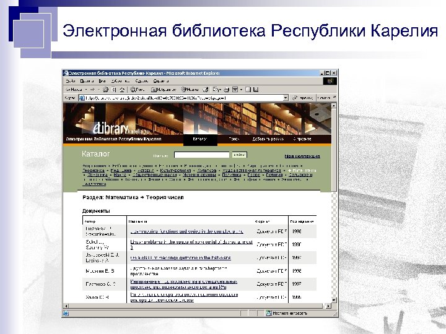Click the 'Документы' heading above the table
This screenshot has height=334, width=446.
click(96, 211)
